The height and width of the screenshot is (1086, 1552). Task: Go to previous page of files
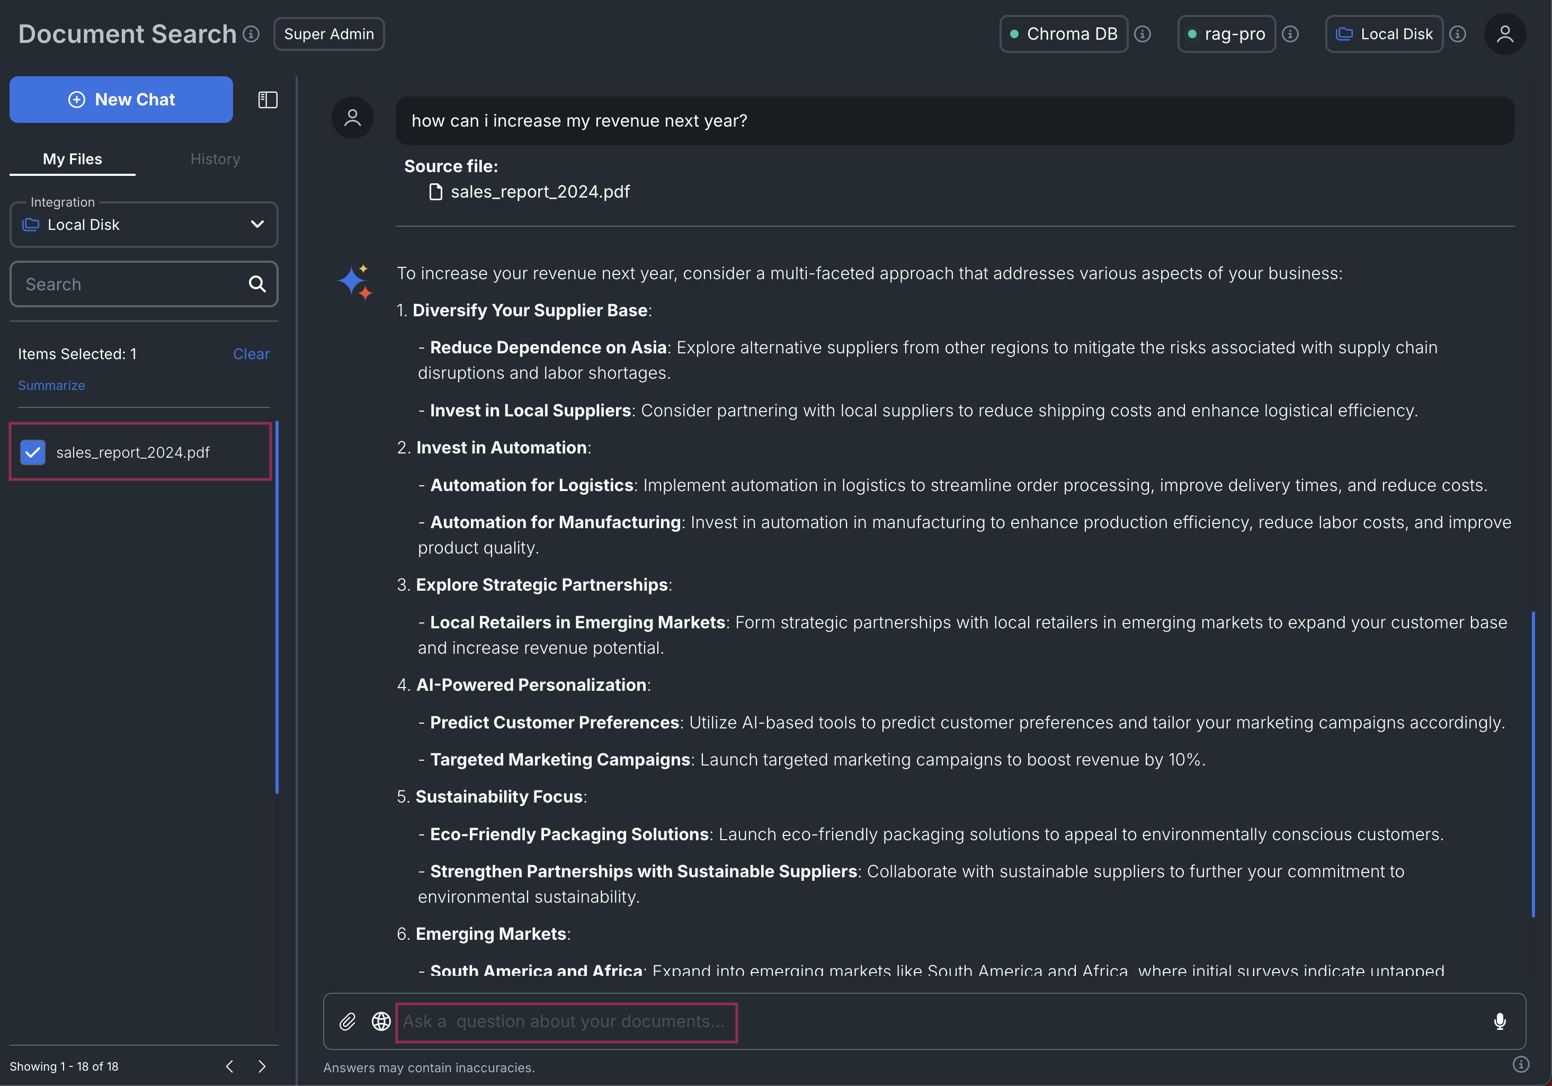[230, 1066]
